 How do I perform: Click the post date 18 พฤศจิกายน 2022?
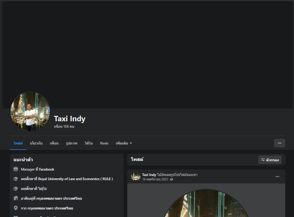[x=155, y=179]
